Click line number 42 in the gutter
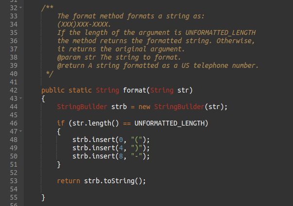Viewport: 293px width, 206px height. click(x=13, y=90)
